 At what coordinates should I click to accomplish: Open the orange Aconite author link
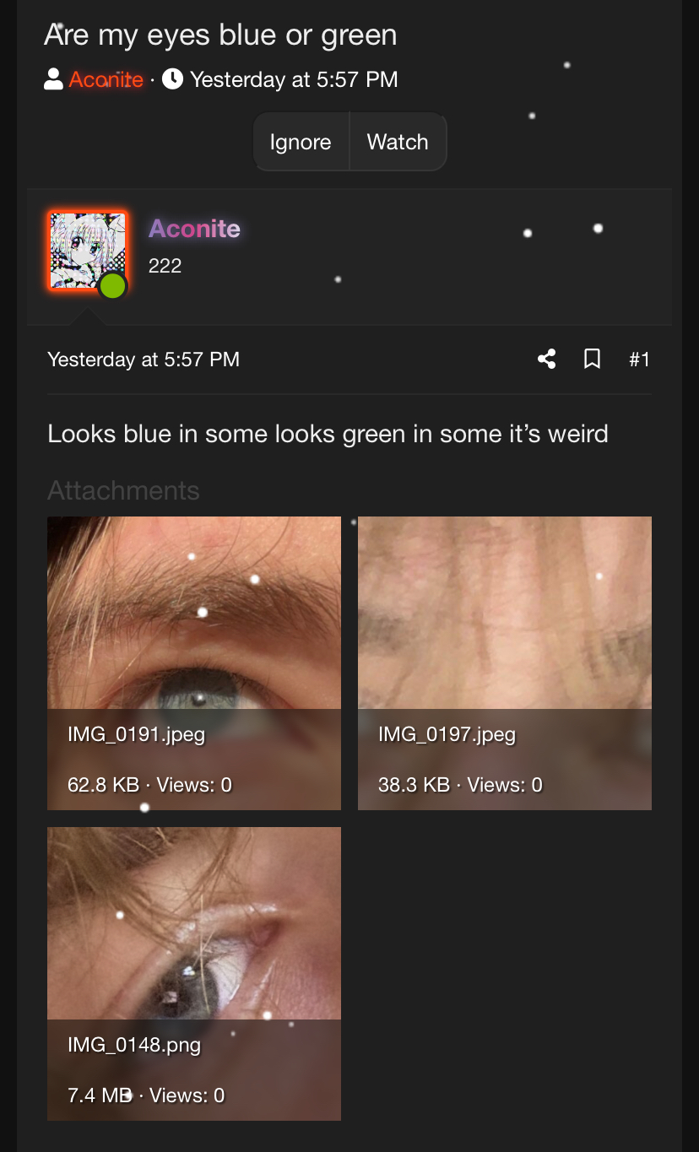click(106, 79)
